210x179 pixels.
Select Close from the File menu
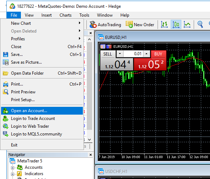pyautogui.click(x=42, y=47)
